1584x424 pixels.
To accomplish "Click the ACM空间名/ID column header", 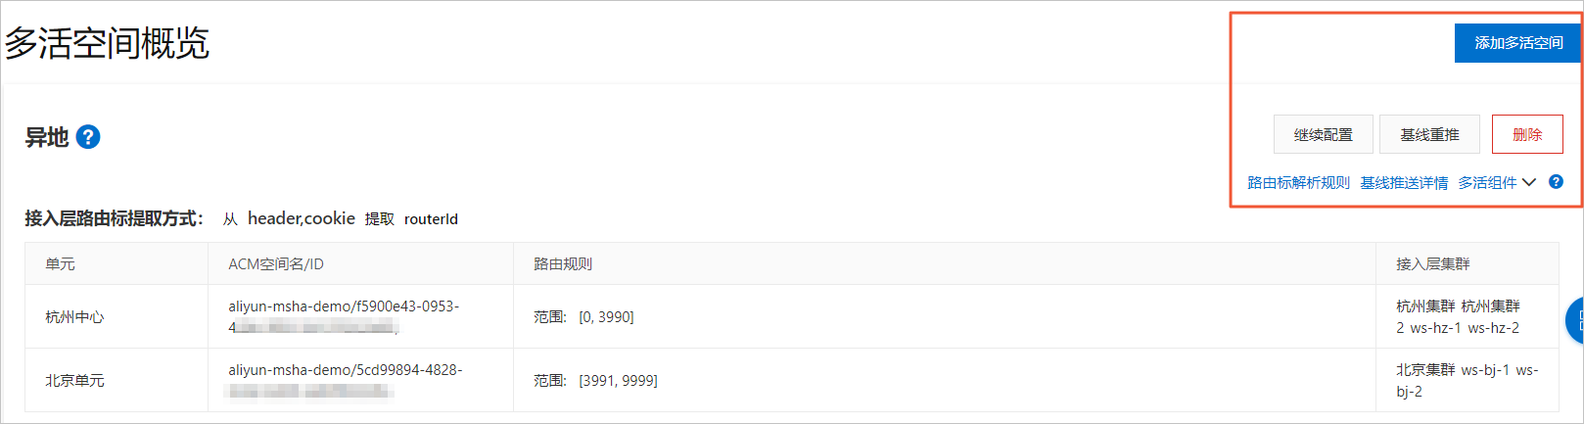I will (276, 263).
